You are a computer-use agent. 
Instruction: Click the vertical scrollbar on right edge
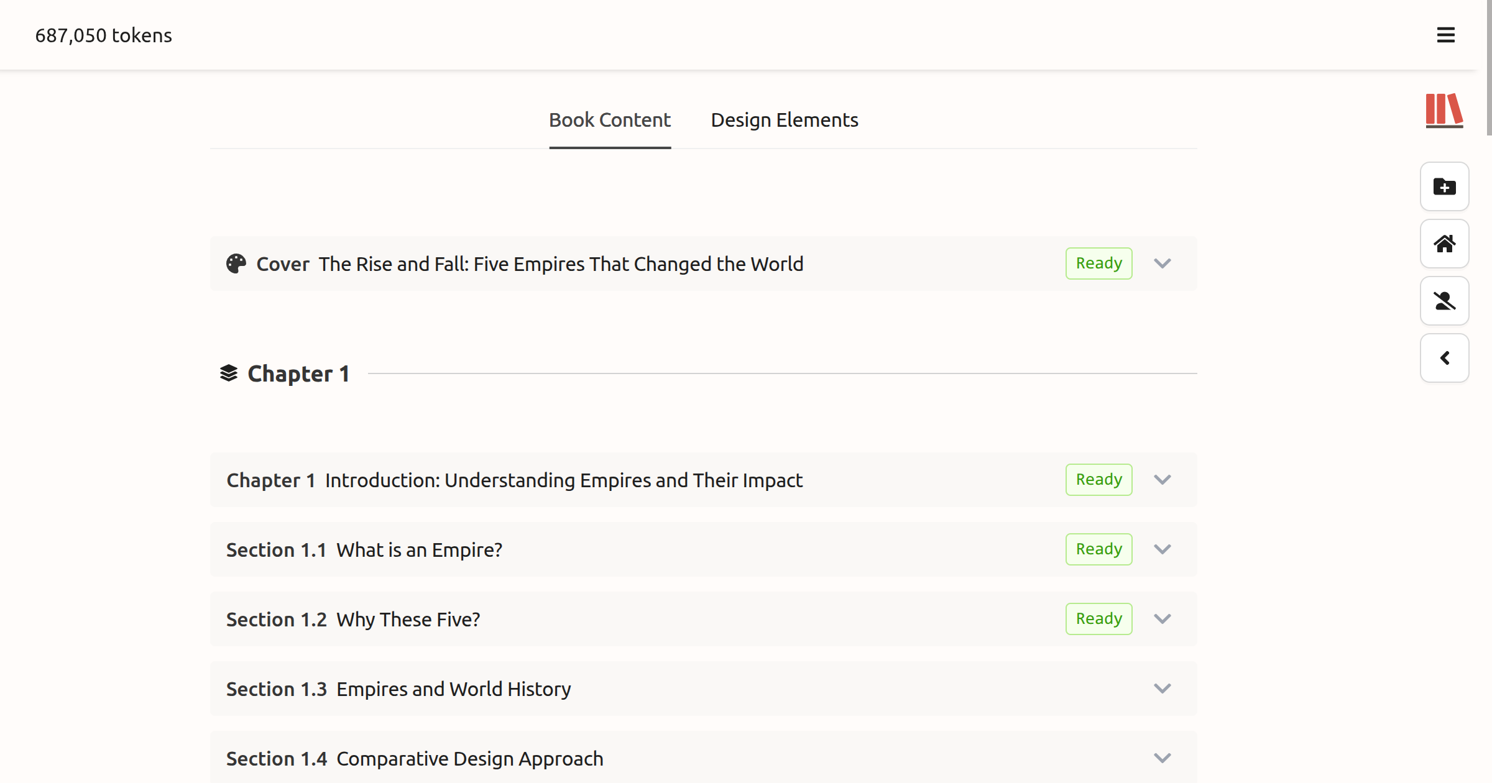click(x=1488, y=68)
